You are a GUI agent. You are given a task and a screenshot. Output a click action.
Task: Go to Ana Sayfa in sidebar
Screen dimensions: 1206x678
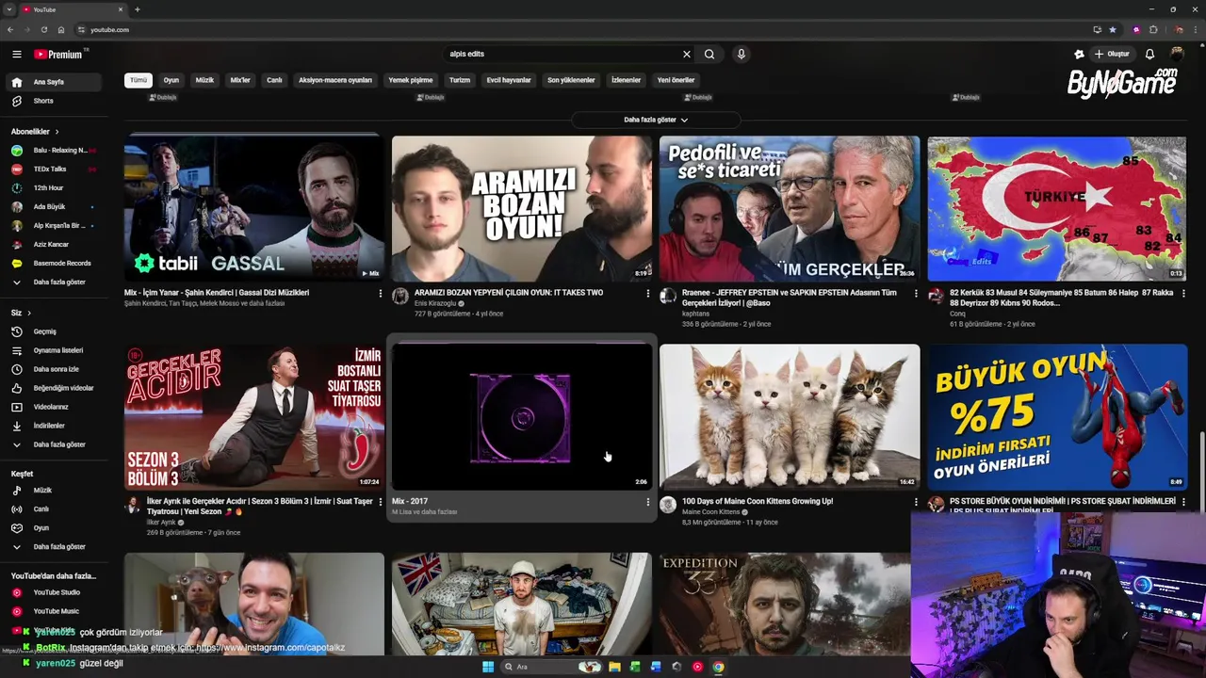[x=53, y=82]
